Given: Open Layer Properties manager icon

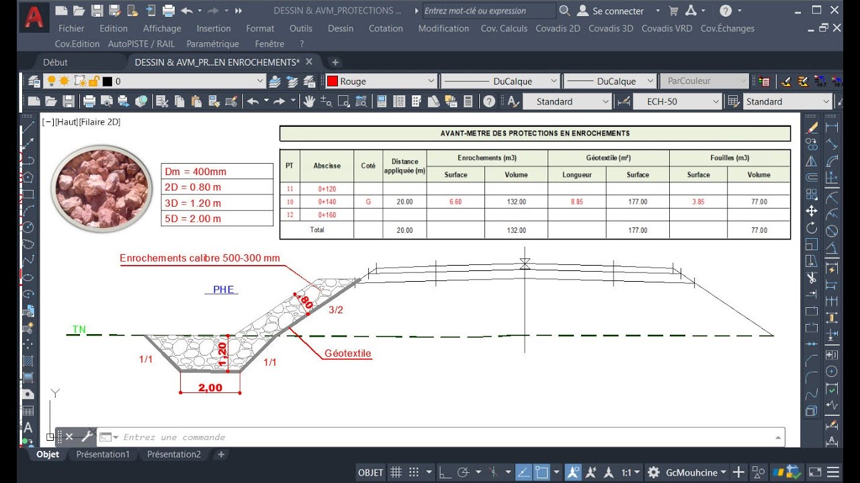Looking at the screenshot, I should click(34, 81).
